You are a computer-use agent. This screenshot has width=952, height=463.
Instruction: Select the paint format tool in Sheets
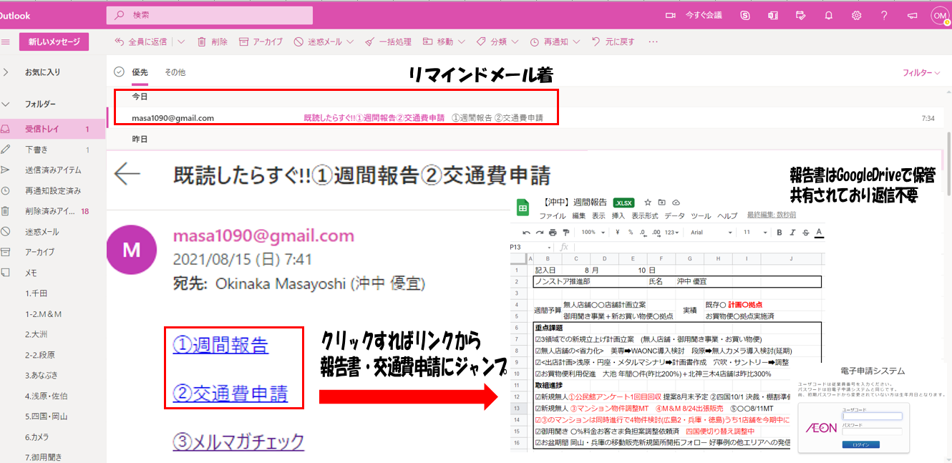566,233
